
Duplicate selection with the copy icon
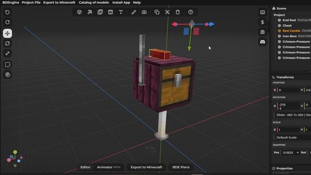[157, 12]
